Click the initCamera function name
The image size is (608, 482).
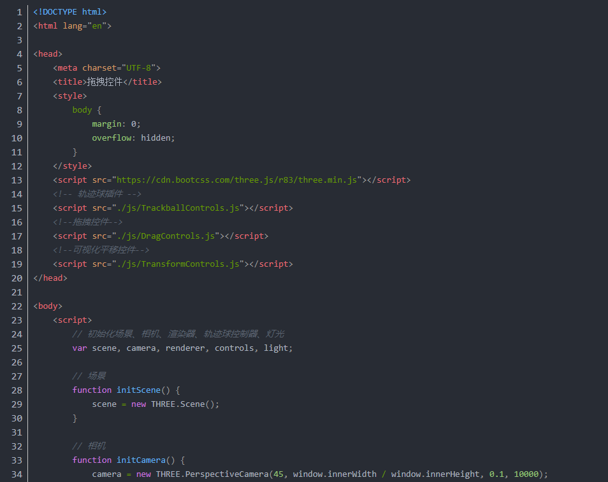pos(141,460)
